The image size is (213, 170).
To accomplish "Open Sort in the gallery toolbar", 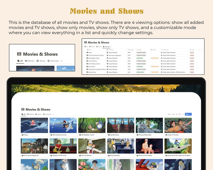I will (x=173, y=114).
